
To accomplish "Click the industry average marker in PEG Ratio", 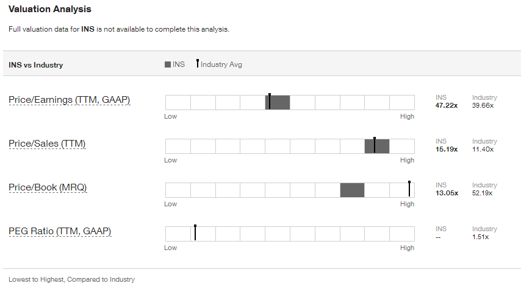I will [x=195, y=232].
